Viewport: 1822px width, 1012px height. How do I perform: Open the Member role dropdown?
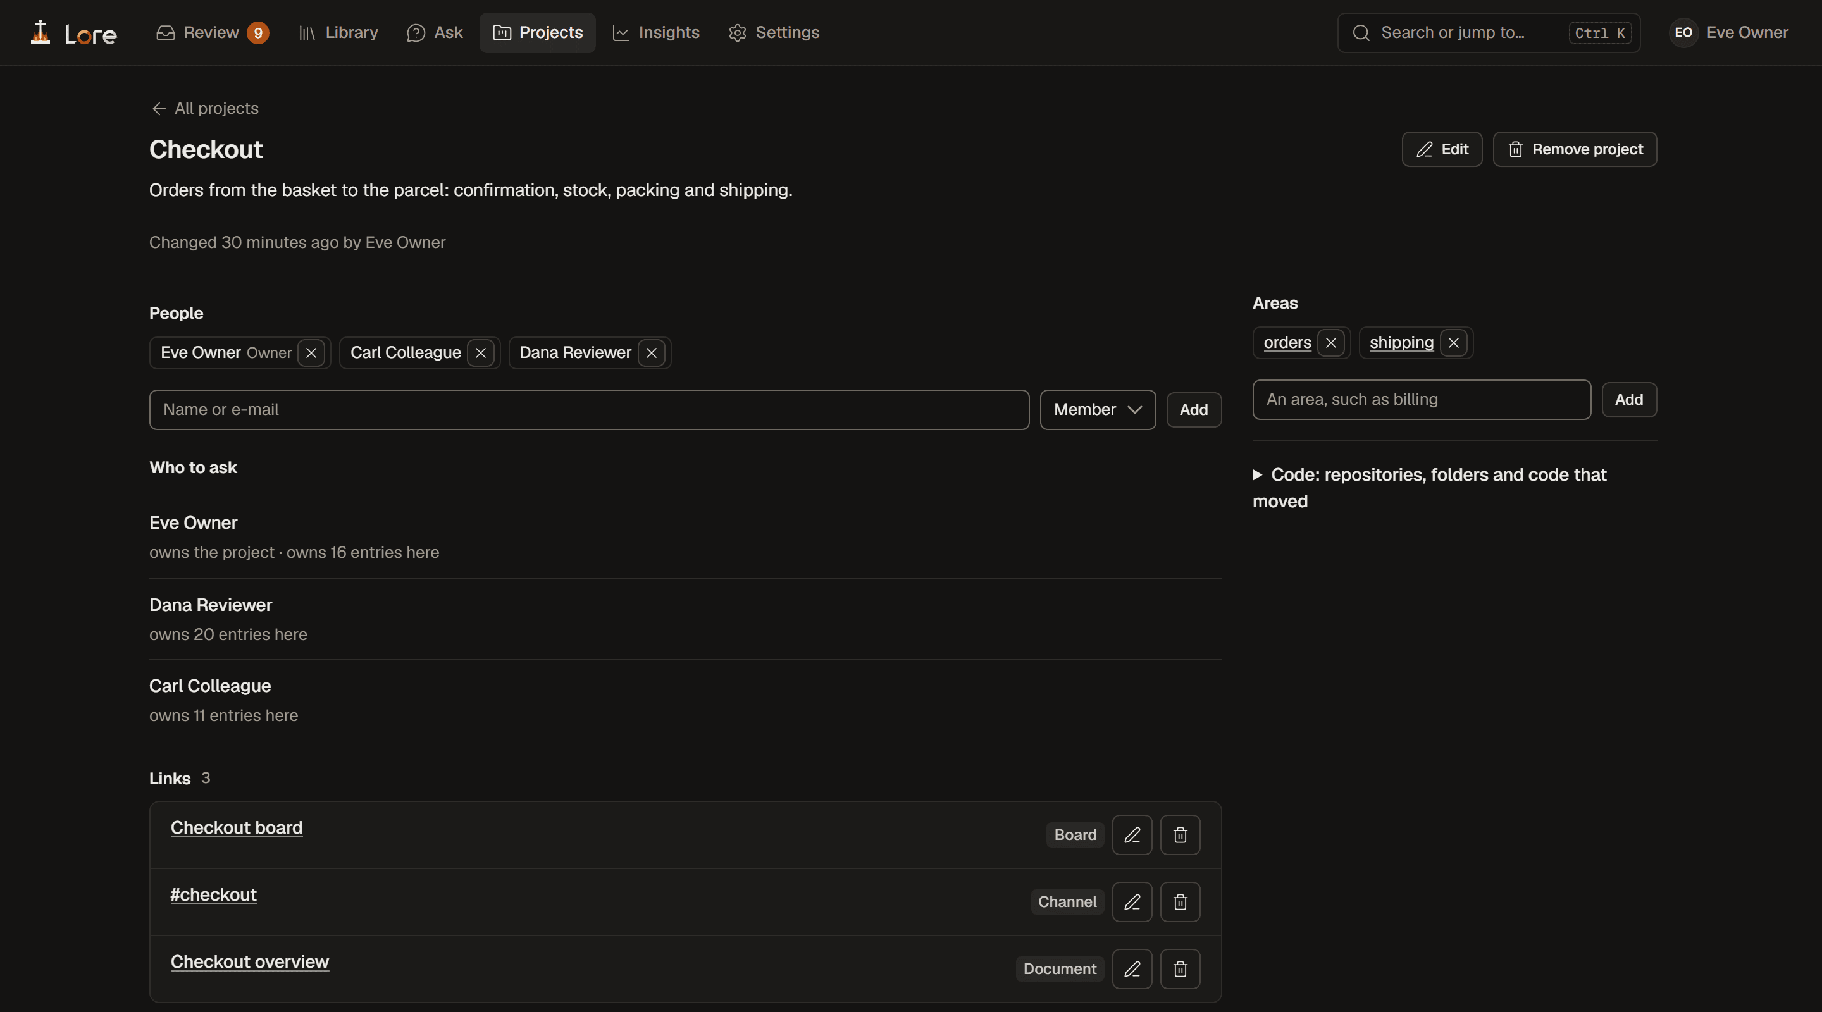point(1098,410)
